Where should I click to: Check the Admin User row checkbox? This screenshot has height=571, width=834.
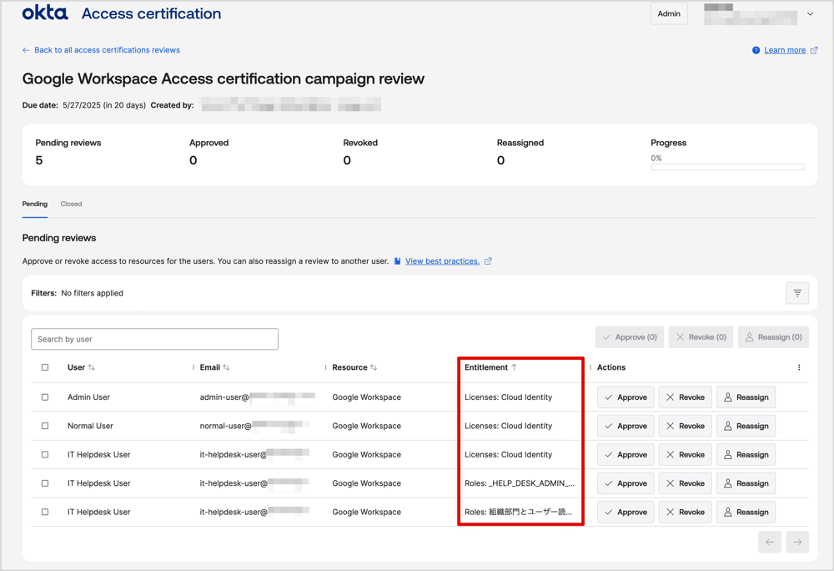click(x=45, y=397)
